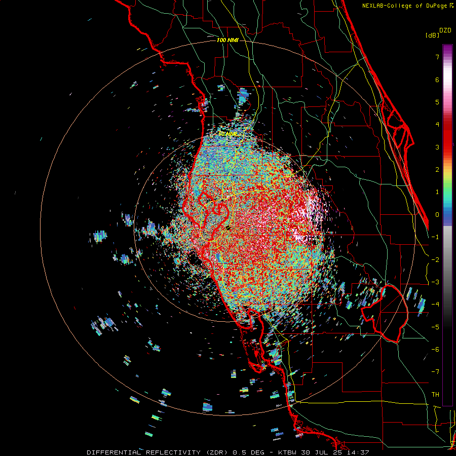This screenshot has height=456, width=456.
Task: Click the 6 tick on the color scale
Action: (x=437, y=80)
